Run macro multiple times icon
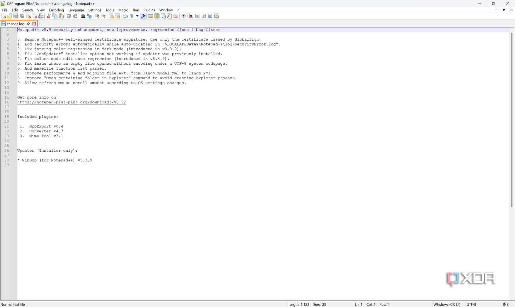This screenshot has width=515, height=307. 210,16
